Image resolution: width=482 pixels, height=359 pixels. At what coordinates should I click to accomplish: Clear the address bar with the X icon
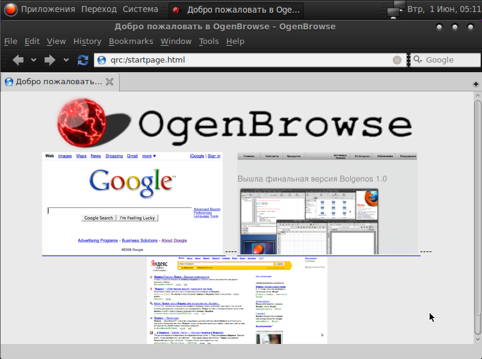[397, 60]
